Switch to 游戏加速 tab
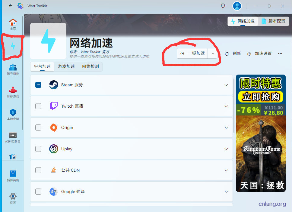 (66, 66)
